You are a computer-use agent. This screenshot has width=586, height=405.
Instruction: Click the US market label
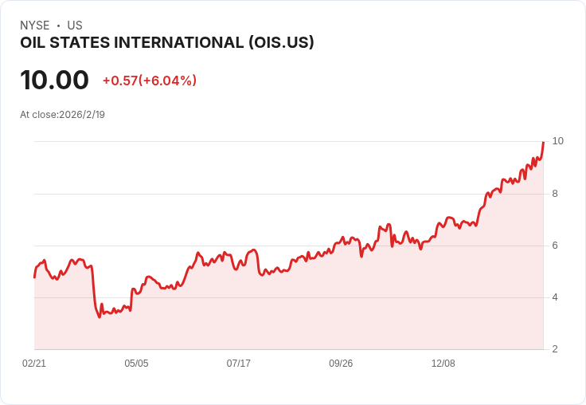tap(75, 26)
